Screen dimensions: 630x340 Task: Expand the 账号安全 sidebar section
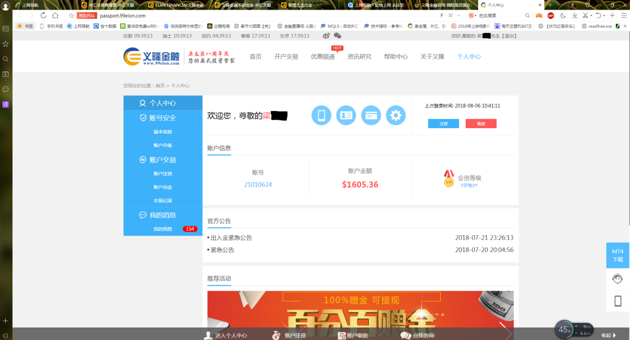click(163, 118)
